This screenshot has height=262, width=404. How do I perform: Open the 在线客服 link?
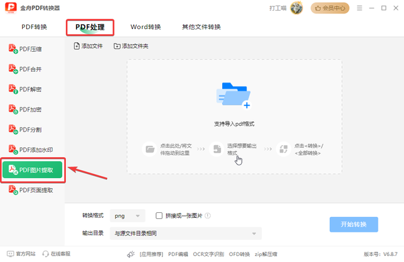pyautogui.click(x=57, y=254)
